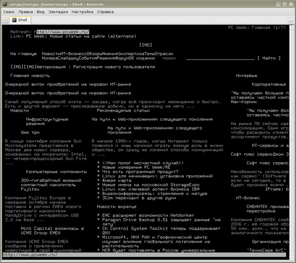Click the scrollbar down arrow in terminal
The height and width of the screenshot is (263, 296).
pos(291,257)
